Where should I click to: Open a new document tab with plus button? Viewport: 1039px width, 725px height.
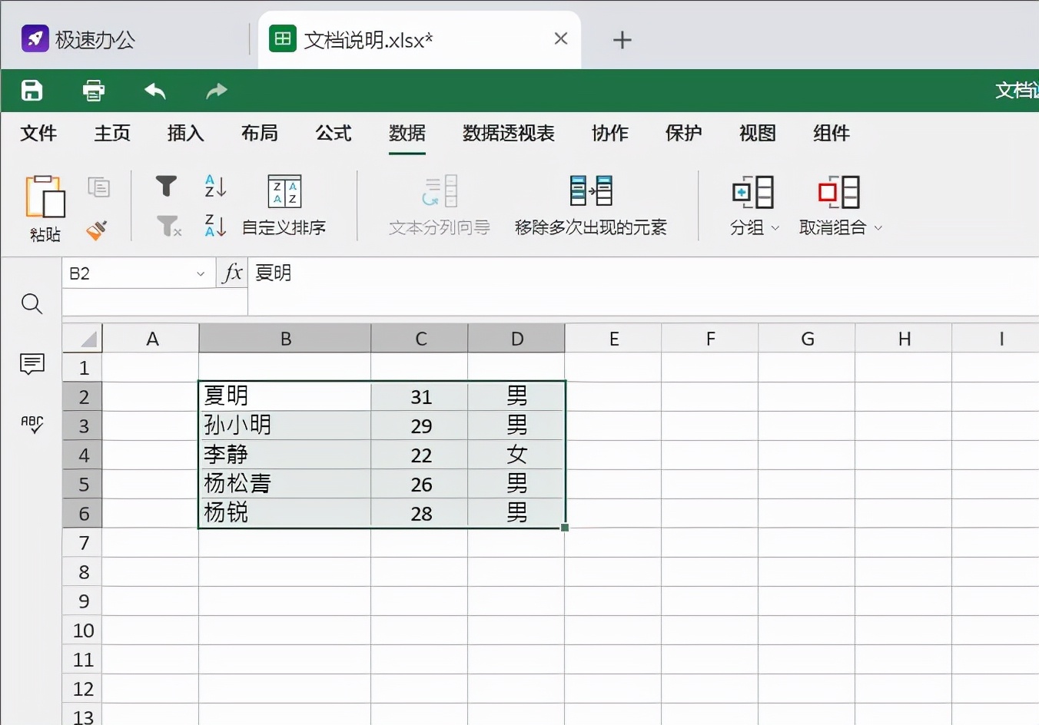(x=622, y=39)
